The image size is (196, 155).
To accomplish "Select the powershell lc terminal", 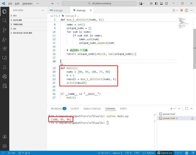I will [x=170, y=118].
